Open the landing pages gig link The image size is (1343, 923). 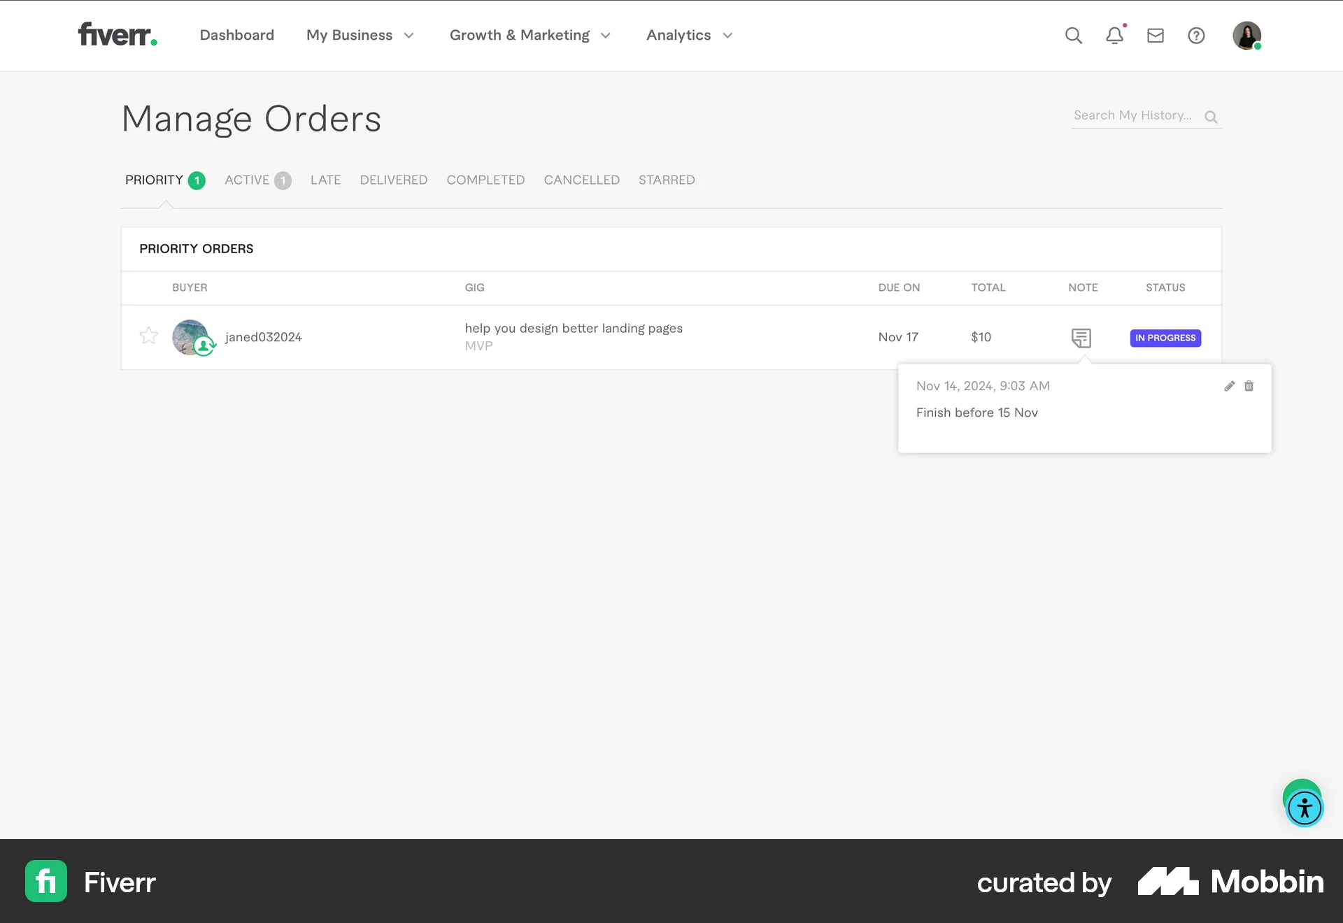pyautogui.click(x=573, y=329)
